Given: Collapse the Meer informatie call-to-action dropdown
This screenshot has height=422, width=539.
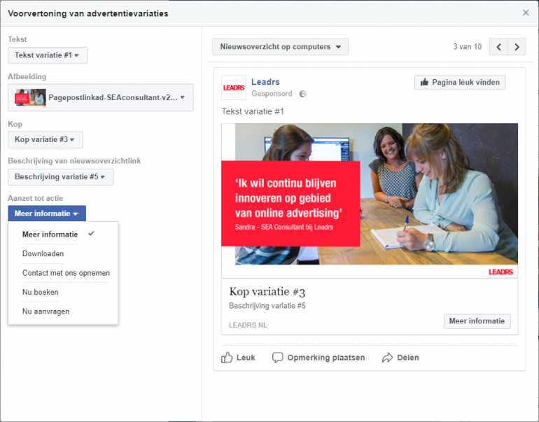Looking at the screenshot, I should pyautogui.click(x=47, y=213).
